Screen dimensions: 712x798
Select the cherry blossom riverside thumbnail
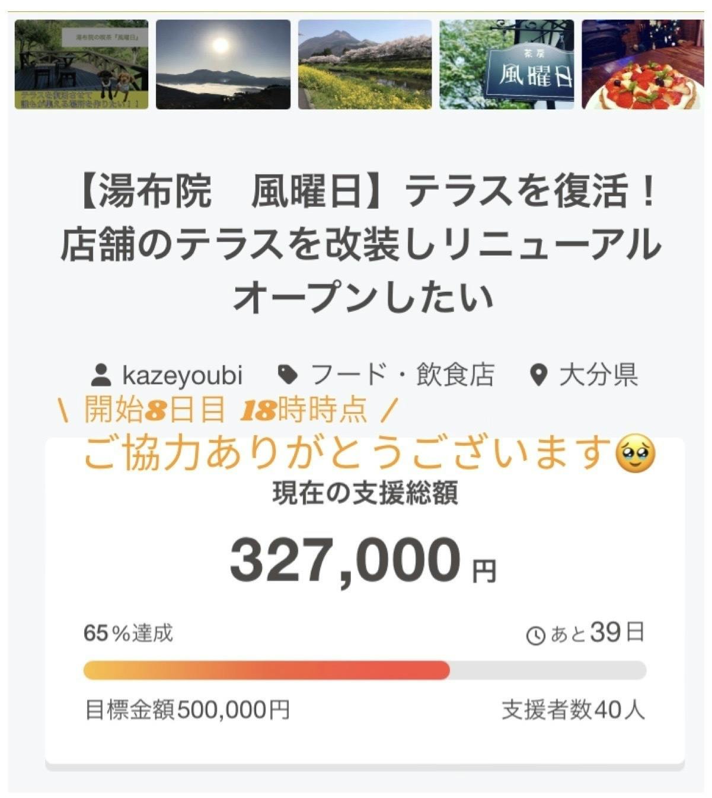(365, 64)
